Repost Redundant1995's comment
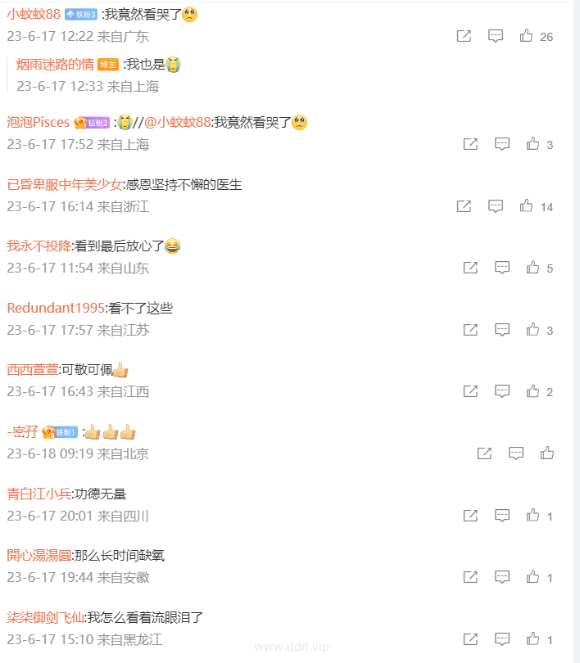 (x=470, y=330)
